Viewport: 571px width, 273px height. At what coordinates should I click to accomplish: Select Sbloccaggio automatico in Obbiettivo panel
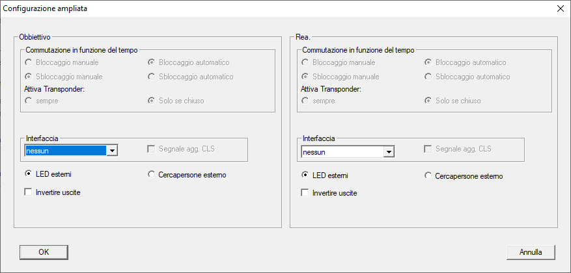pos(152,77)
